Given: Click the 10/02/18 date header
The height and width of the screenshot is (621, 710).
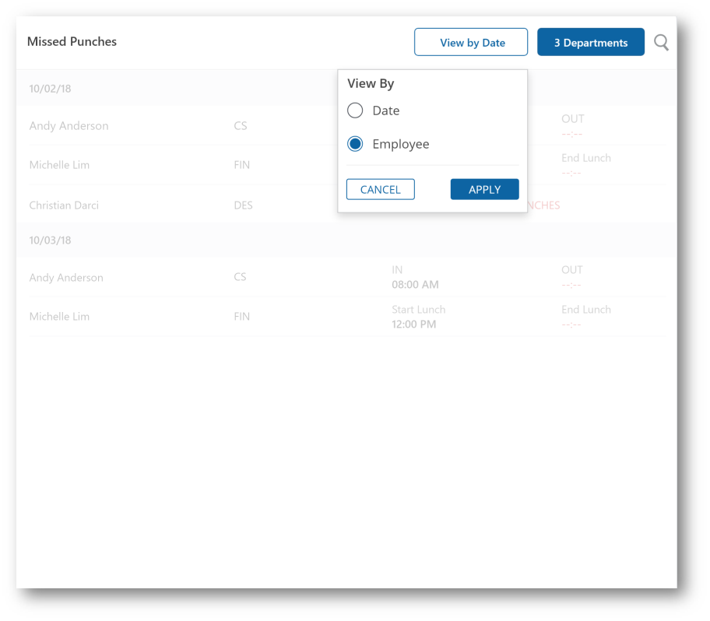Looking at the screenshot, I should pos(50,89).
